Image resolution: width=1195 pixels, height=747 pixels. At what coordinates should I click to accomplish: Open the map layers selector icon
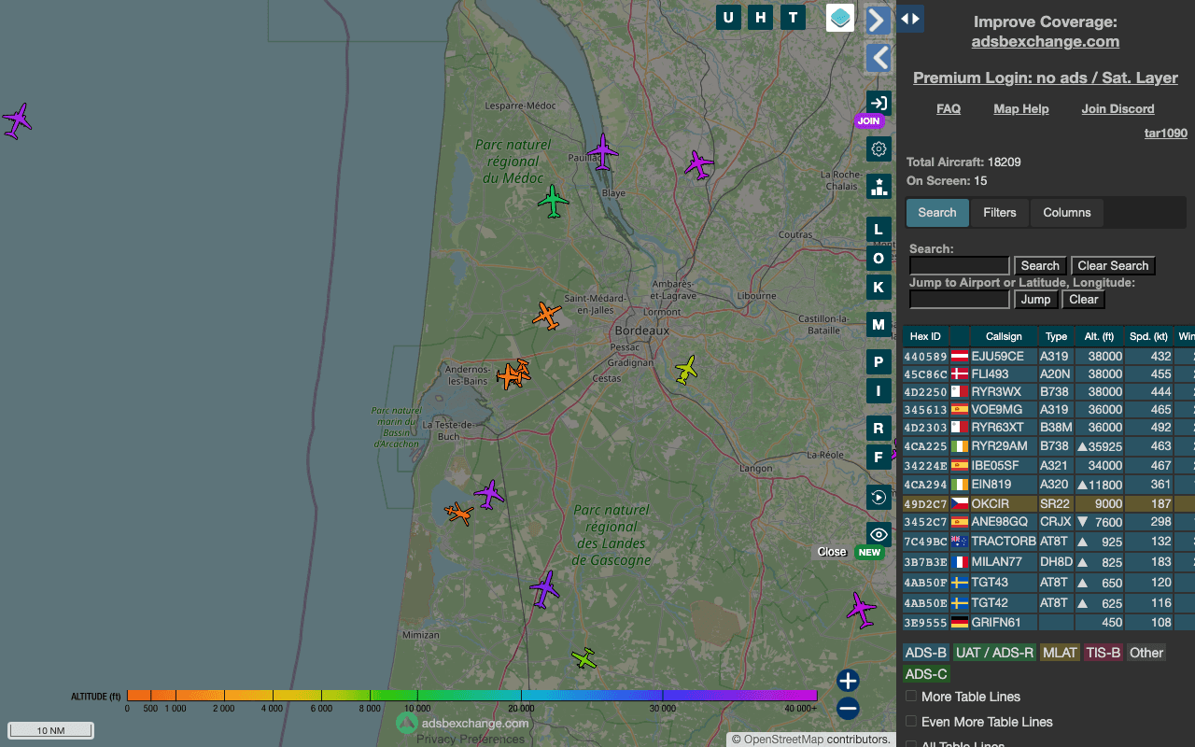point(840,18)
